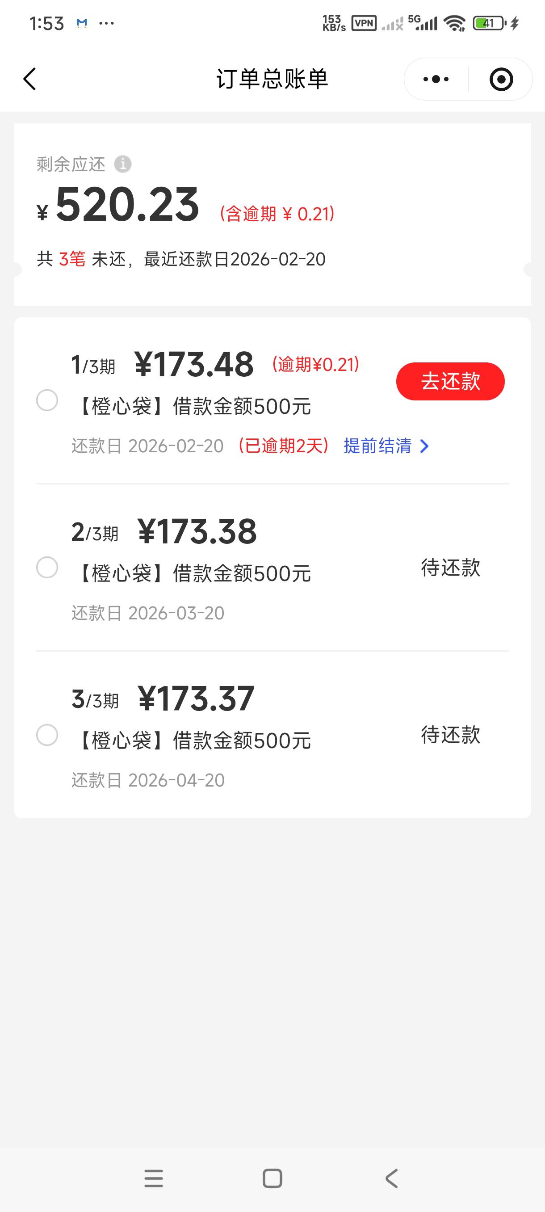
Task: Tap the info icon beside 剩余应还
Action: [x=123, y=164]
